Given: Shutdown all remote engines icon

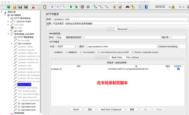Looking at the screenshot, I should 107,7.
